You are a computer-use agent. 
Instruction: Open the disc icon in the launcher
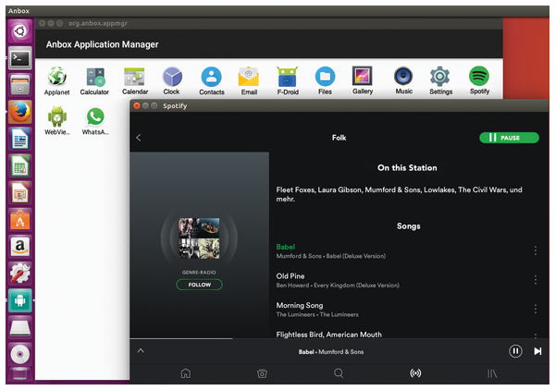pyautogui.click(x=19, y=354)
